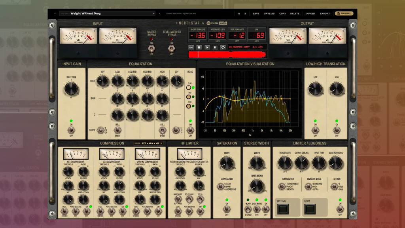Flip the Level-Matched Bypass toggle switch

click(172, 48)
